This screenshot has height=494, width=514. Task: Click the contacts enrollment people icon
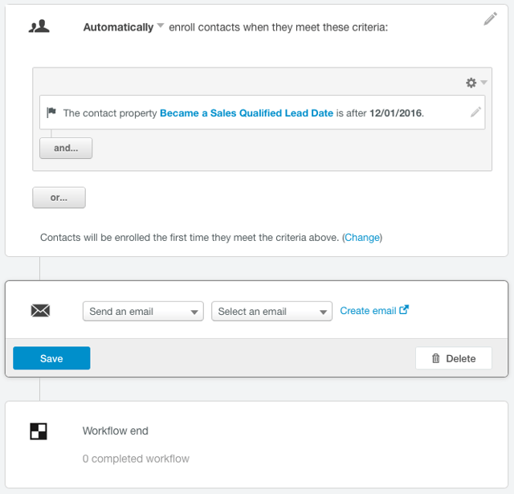tap(39, 27)
